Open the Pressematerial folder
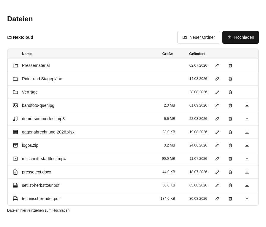The image size is (266, 227). point(36,65)
